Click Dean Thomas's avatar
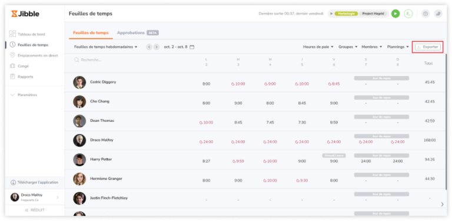This screenshot has width=452, height=221. tap(79, 121)
